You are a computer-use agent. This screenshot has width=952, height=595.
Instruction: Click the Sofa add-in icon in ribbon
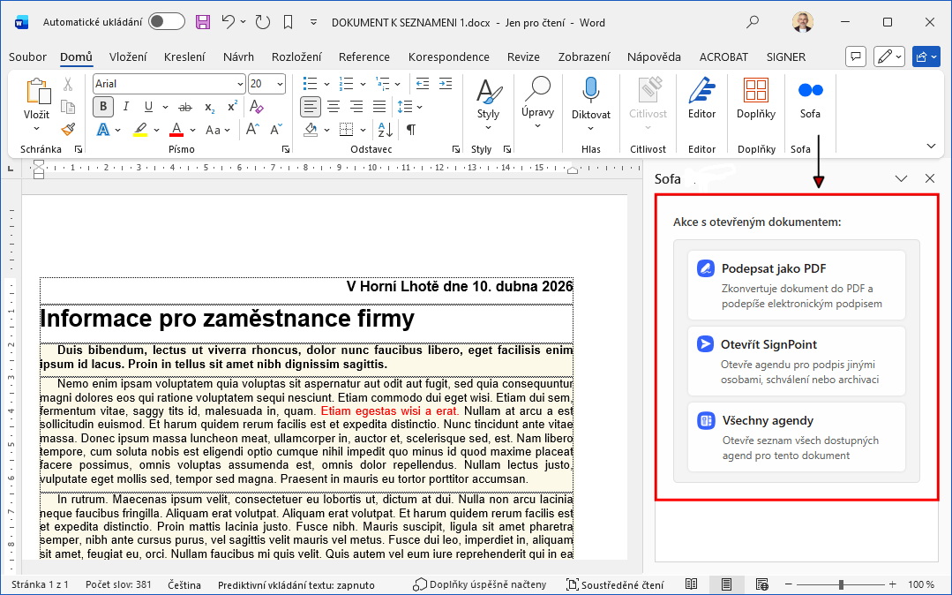click(x=810, y=98)
